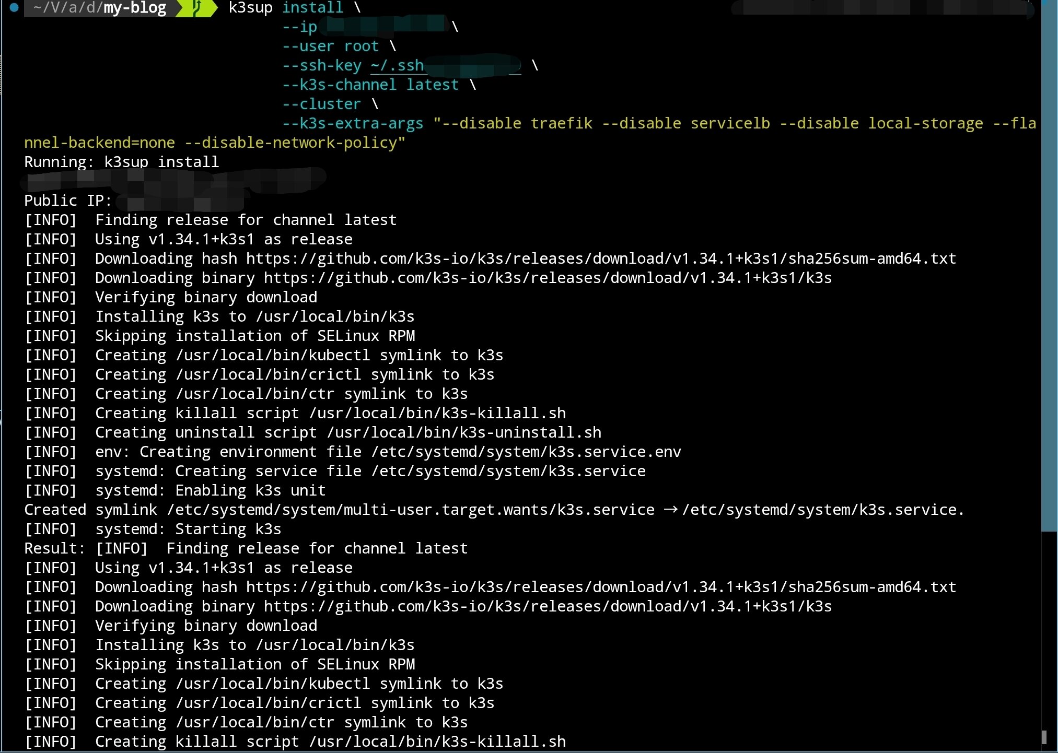Click the green git branch icon segment
Image resolution: width=1058 pixels, height=753 pixels.
coord(196,8)
